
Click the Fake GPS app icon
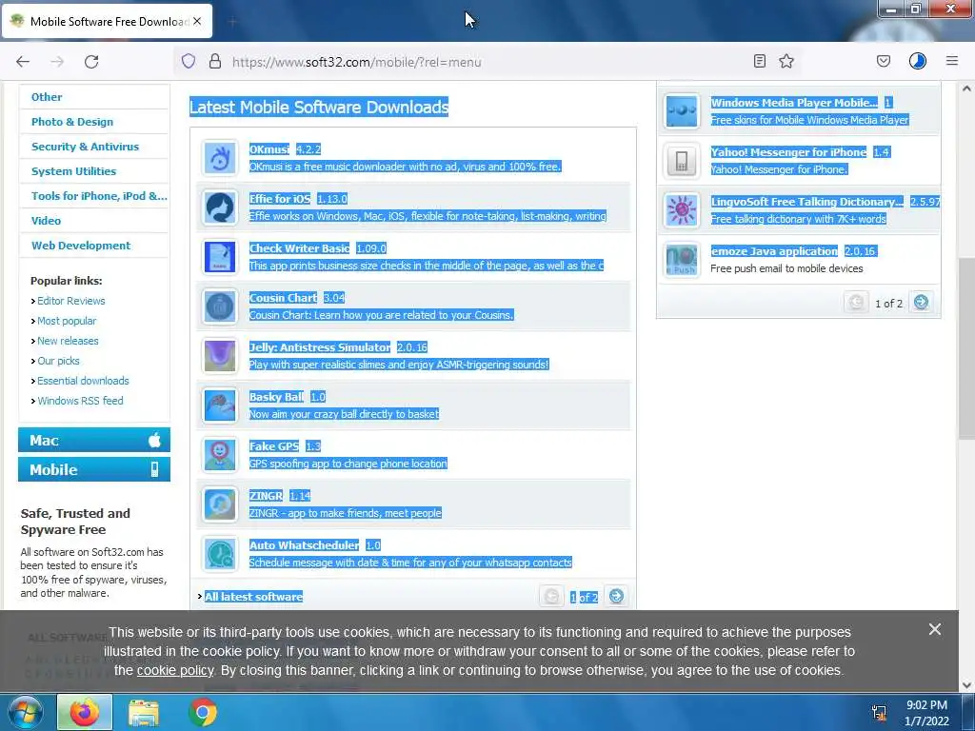pos(220,455)
